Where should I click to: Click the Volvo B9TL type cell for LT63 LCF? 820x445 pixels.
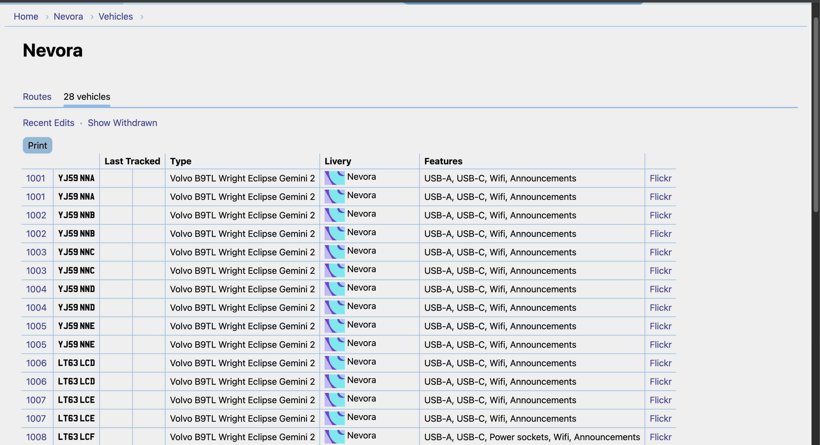click(x=242, y=437)
